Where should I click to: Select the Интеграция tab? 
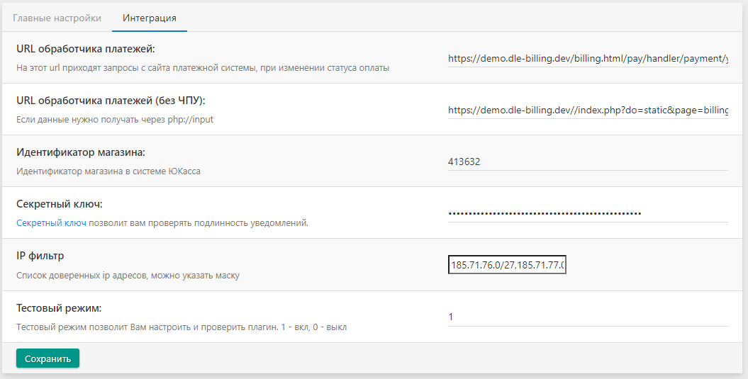(149, 18)
